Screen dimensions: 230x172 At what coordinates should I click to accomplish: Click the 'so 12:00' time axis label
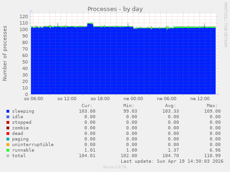pos(67,99)
